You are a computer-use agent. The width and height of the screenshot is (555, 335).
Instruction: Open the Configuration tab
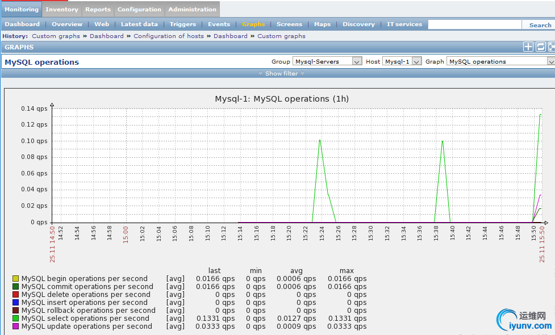tap(139, 9)
